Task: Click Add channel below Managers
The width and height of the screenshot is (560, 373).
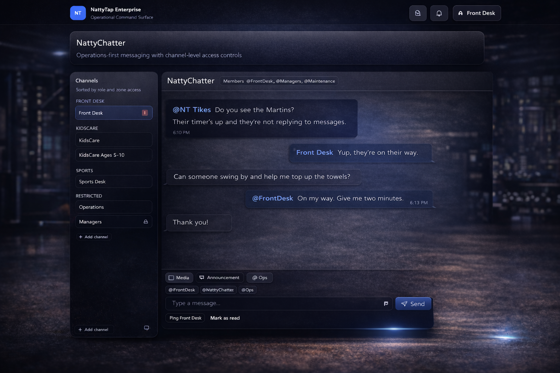Action: [x=94, y=237]
